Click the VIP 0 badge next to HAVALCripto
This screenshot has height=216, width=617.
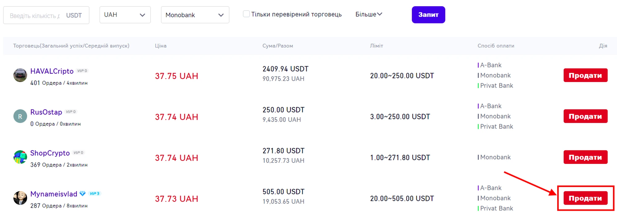click(82, 71)
